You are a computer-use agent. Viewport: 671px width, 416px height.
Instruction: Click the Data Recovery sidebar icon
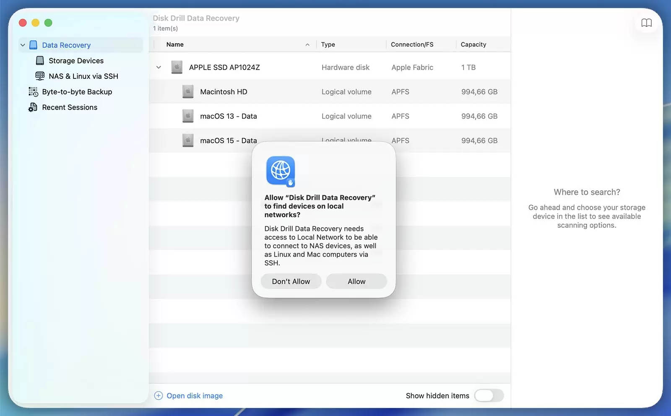coord(34,45)
